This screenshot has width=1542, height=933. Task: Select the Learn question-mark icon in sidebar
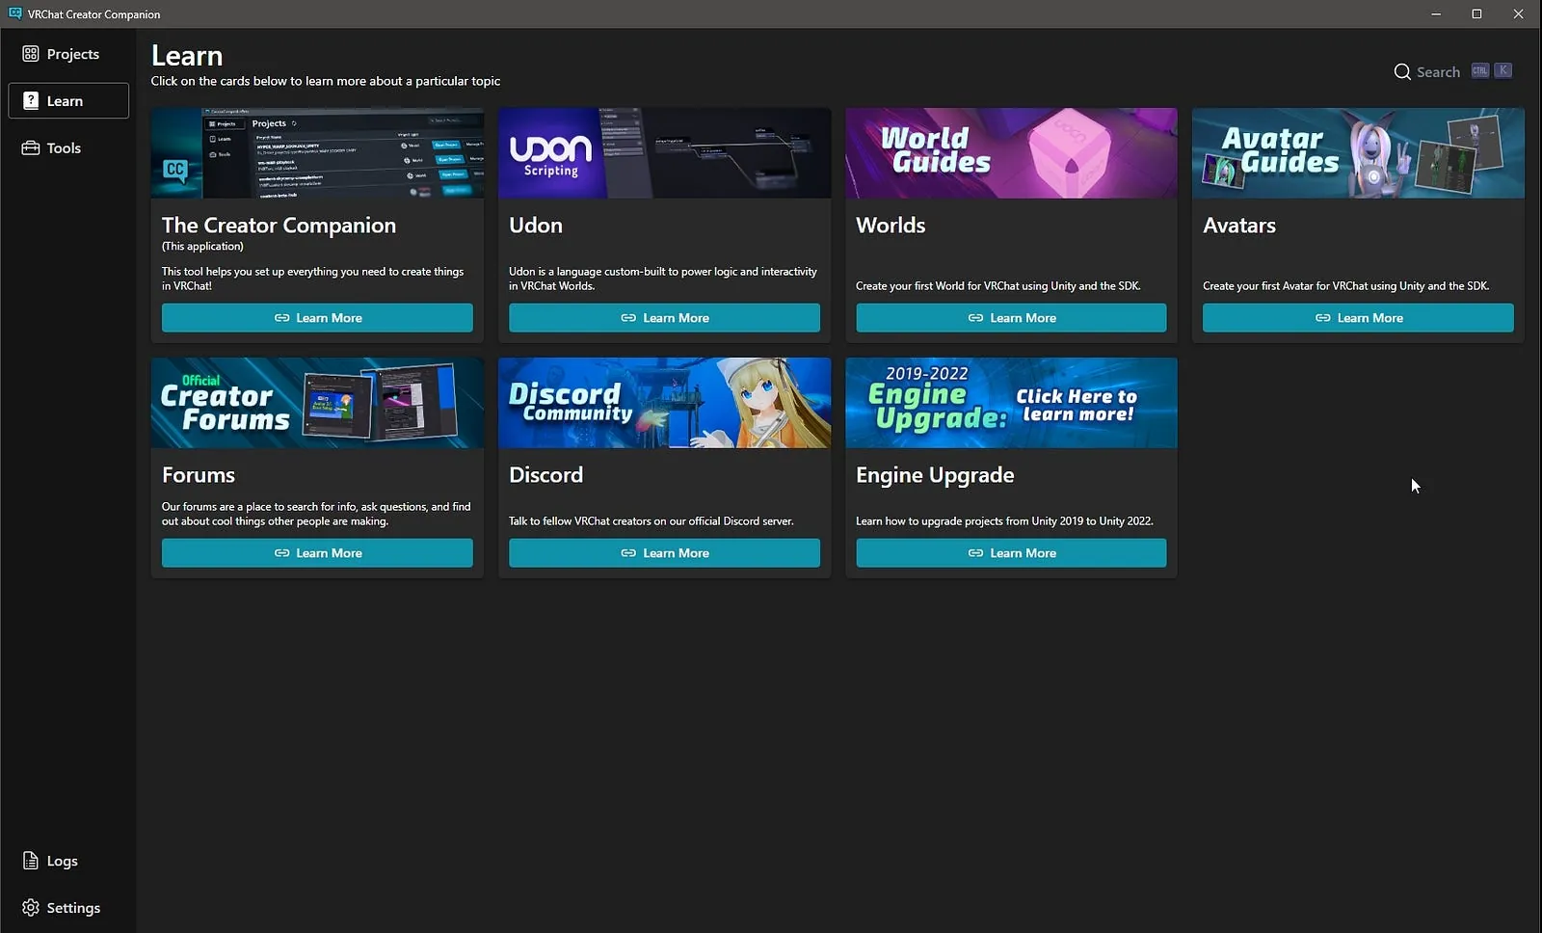pos(31,101)
